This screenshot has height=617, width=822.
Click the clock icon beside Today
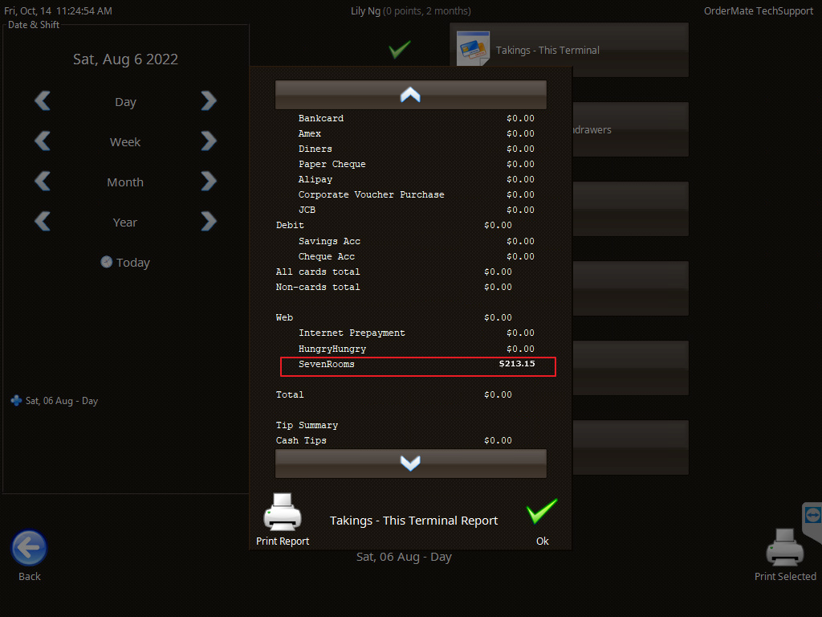(x=107, y=262)
